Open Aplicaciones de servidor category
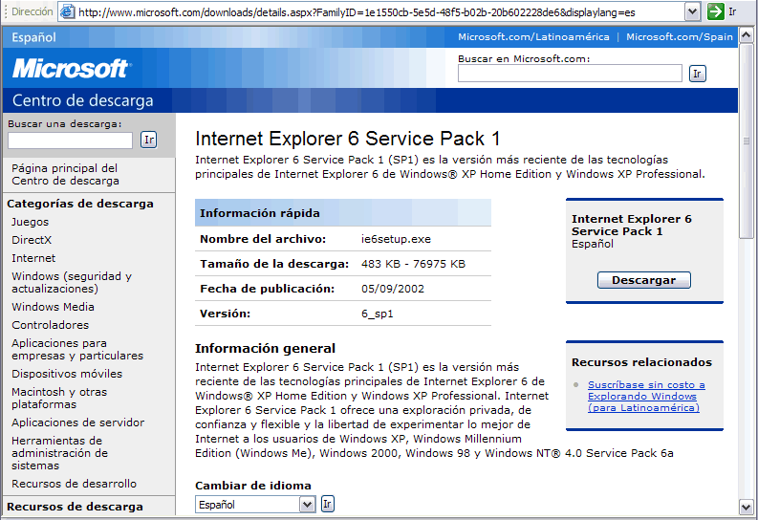The image size is (758, 520). coord(77,422)
